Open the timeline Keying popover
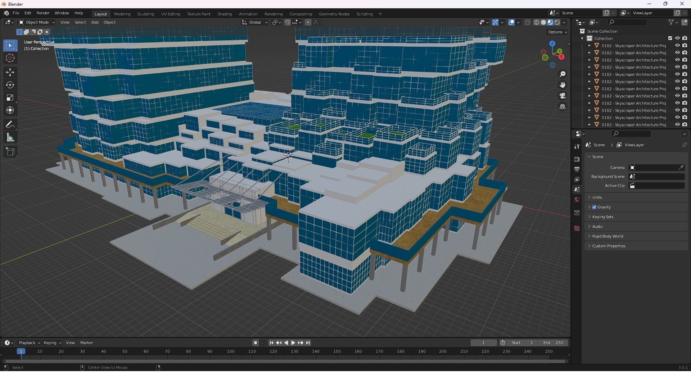This screenshot has height=374, width=691. [52, 343]
